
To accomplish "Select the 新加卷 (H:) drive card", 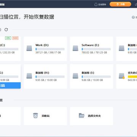I will click(45, 76).
